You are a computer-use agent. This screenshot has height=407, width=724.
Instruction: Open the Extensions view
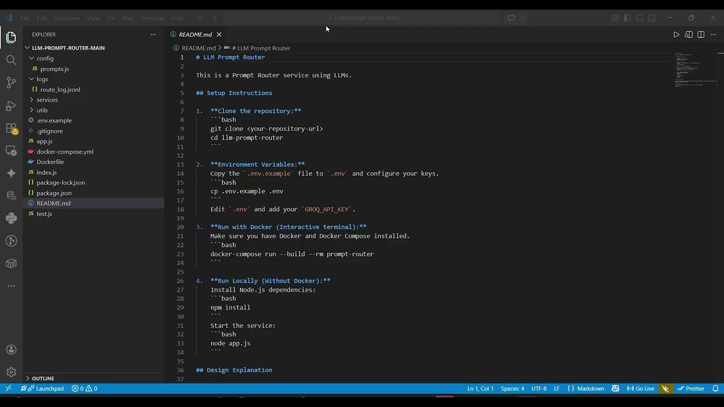coord(11,128)
